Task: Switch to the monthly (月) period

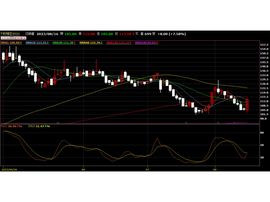Action: point(18,38)
